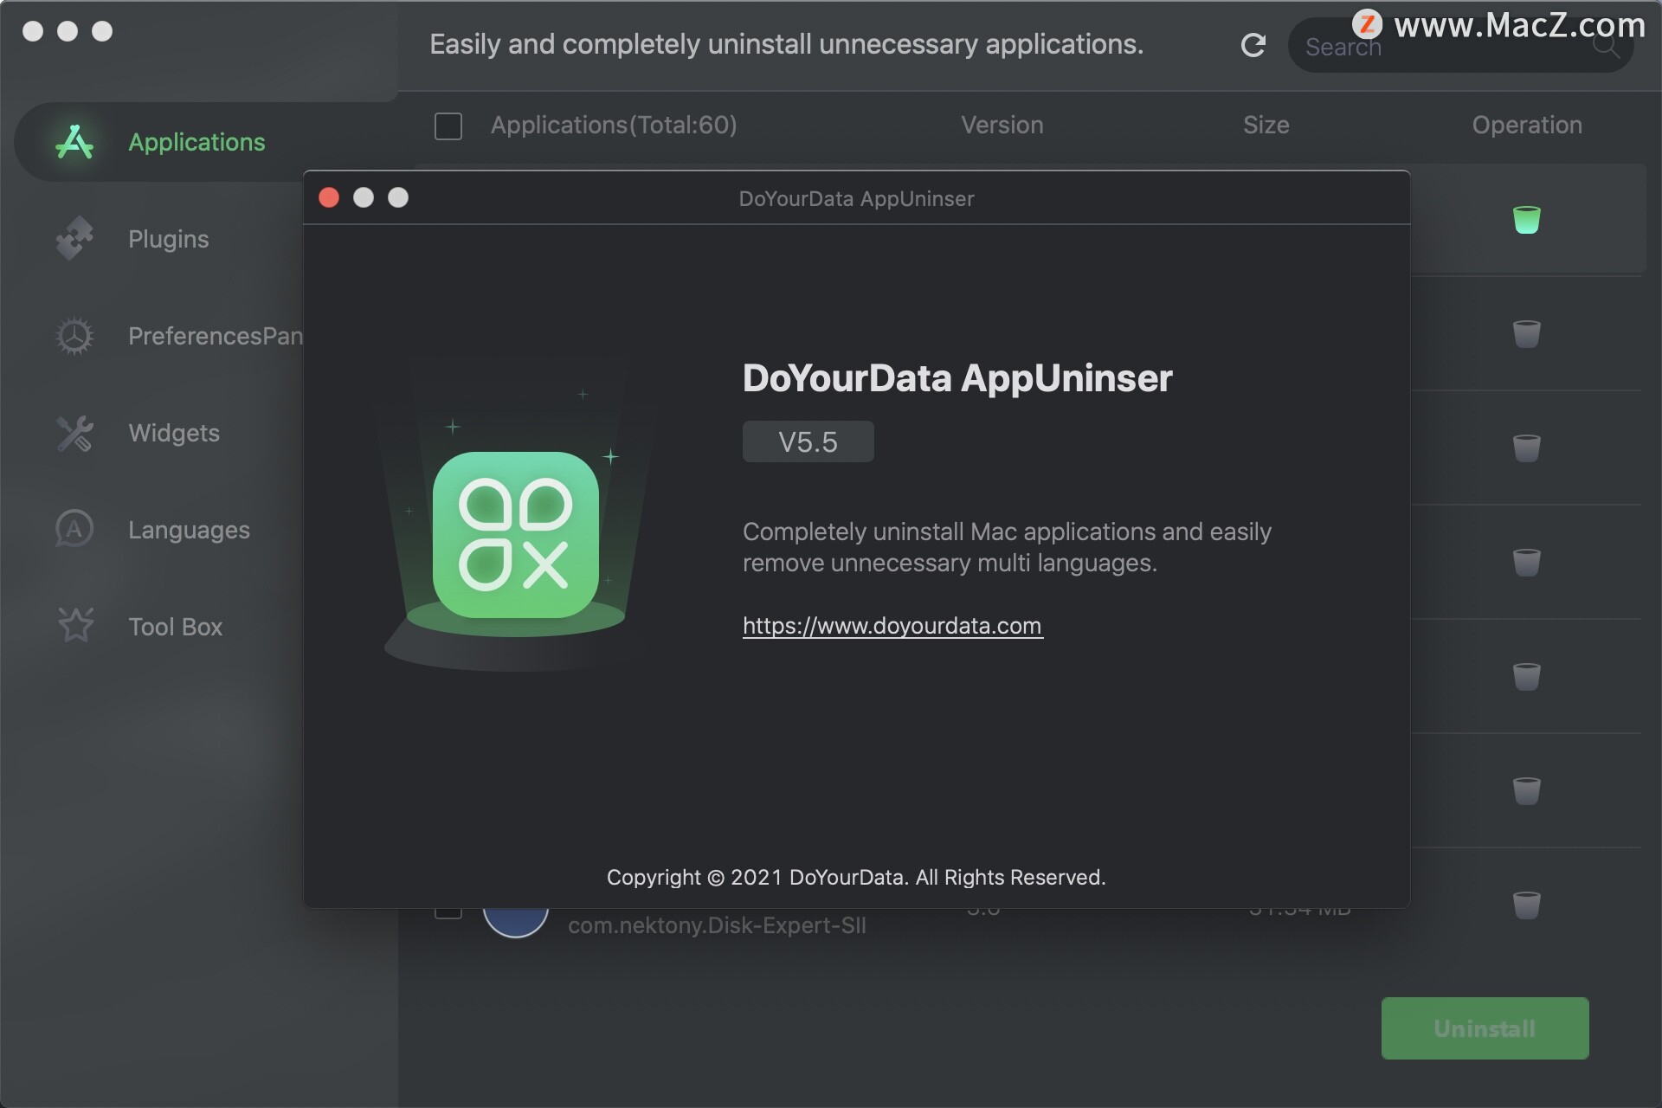The height and width of the screenshot is (1108, 1662).
Task: Click the trash icon in Disk-Expert row
Action: [x=1527, y=905]
